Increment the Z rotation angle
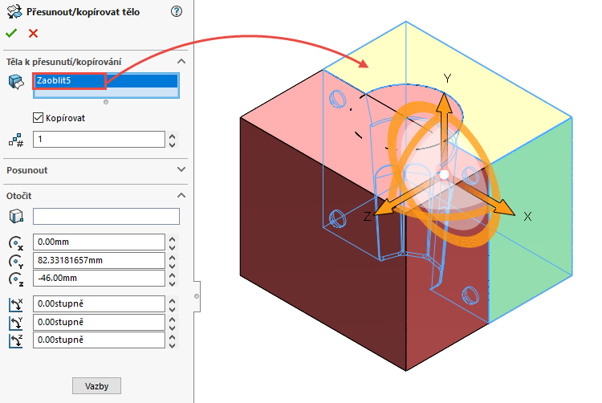 (x=173, y=336)
